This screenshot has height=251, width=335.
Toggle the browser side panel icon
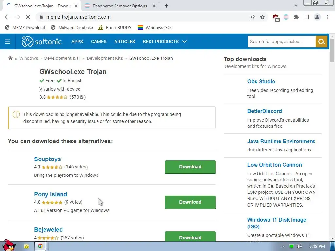click(x=307, y=17)
